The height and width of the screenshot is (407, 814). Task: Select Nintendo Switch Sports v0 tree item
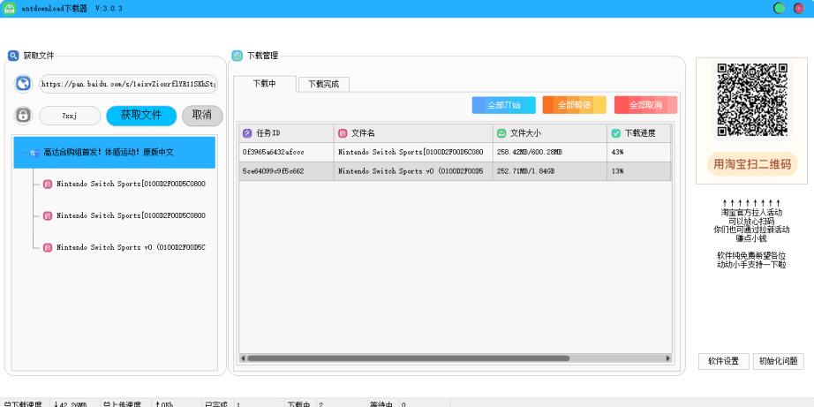(x=131, y=247)
